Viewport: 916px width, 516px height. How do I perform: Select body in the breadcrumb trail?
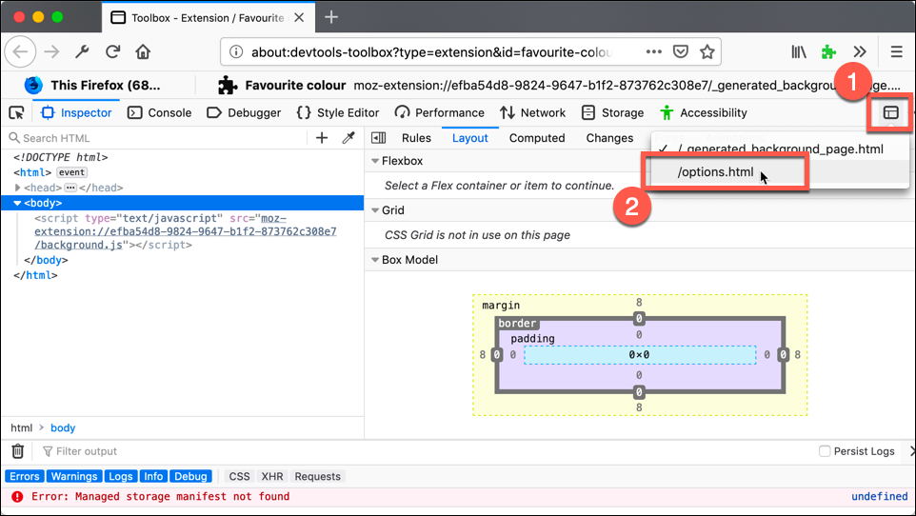63,427
